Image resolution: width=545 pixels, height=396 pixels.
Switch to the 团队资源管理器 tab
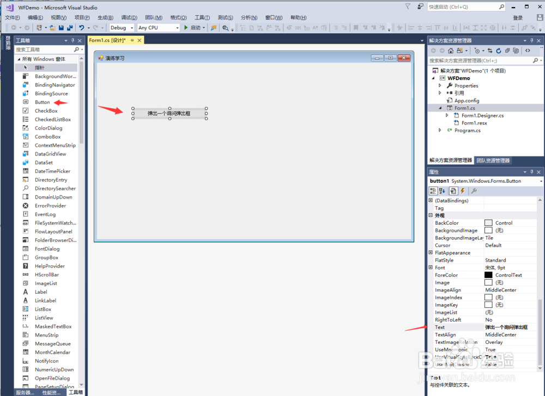[x=493, y=160]
